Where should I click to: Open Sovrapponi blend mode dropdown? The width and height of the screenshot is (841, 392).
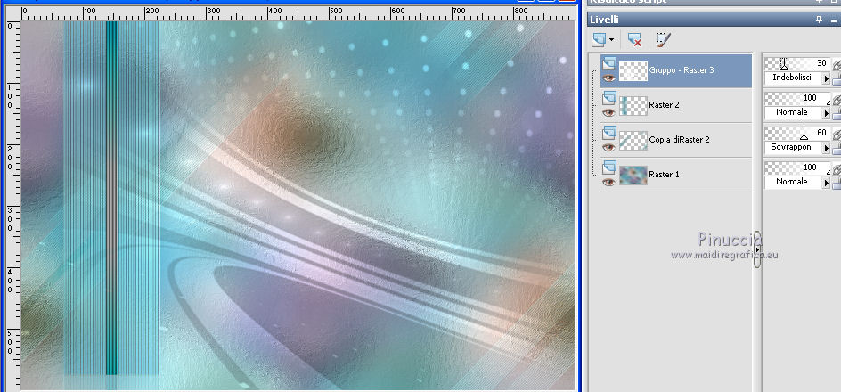(826, 148)
